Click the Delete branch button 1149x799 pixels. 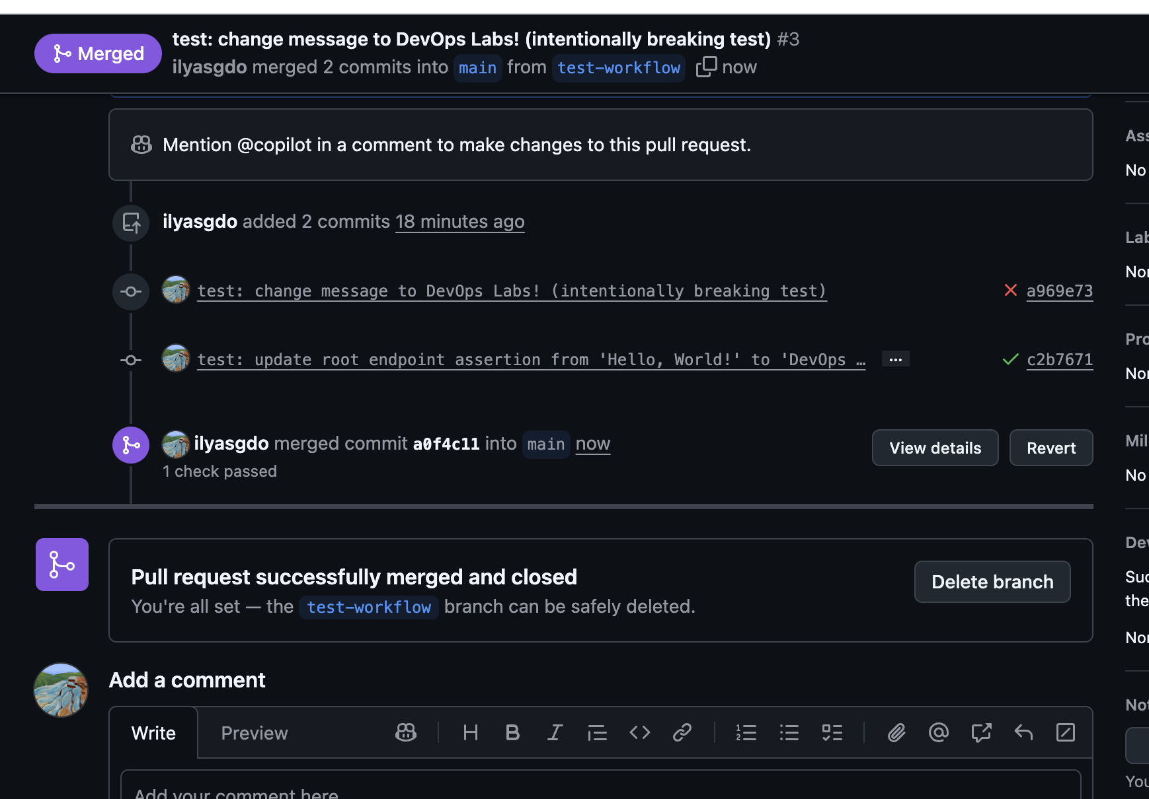click(992, 582)
